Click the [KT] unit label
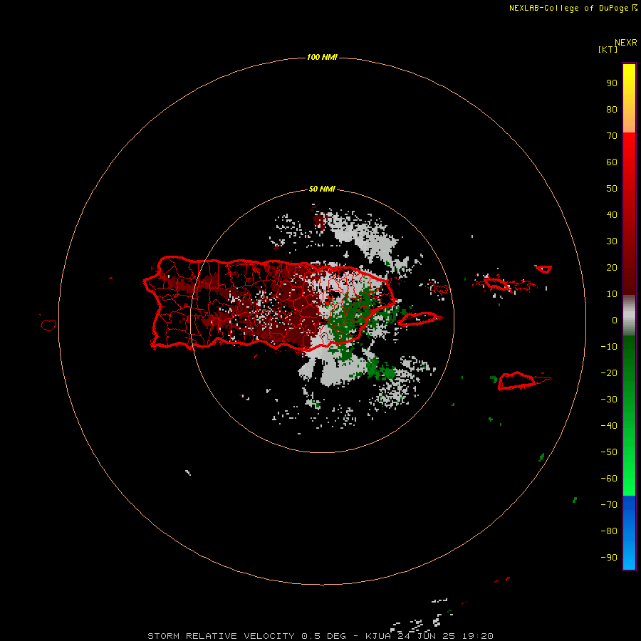The width and height of the screenshot is (641, 641). [608, 49]
